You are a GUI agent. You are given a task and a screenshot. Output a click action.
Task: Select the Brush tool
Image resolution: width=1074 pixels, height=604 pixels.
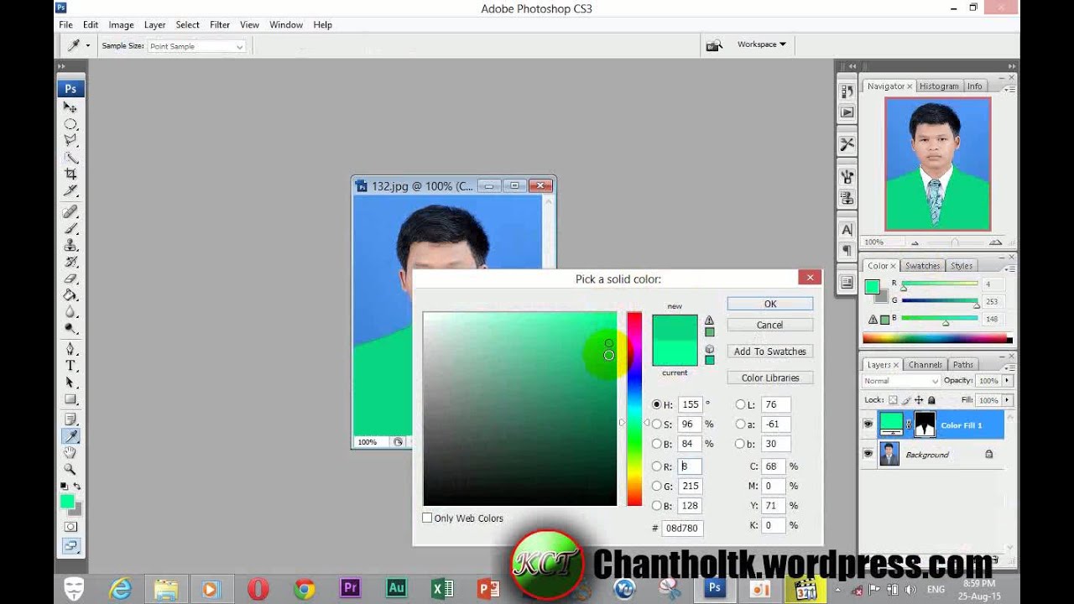tap(70, 228)
